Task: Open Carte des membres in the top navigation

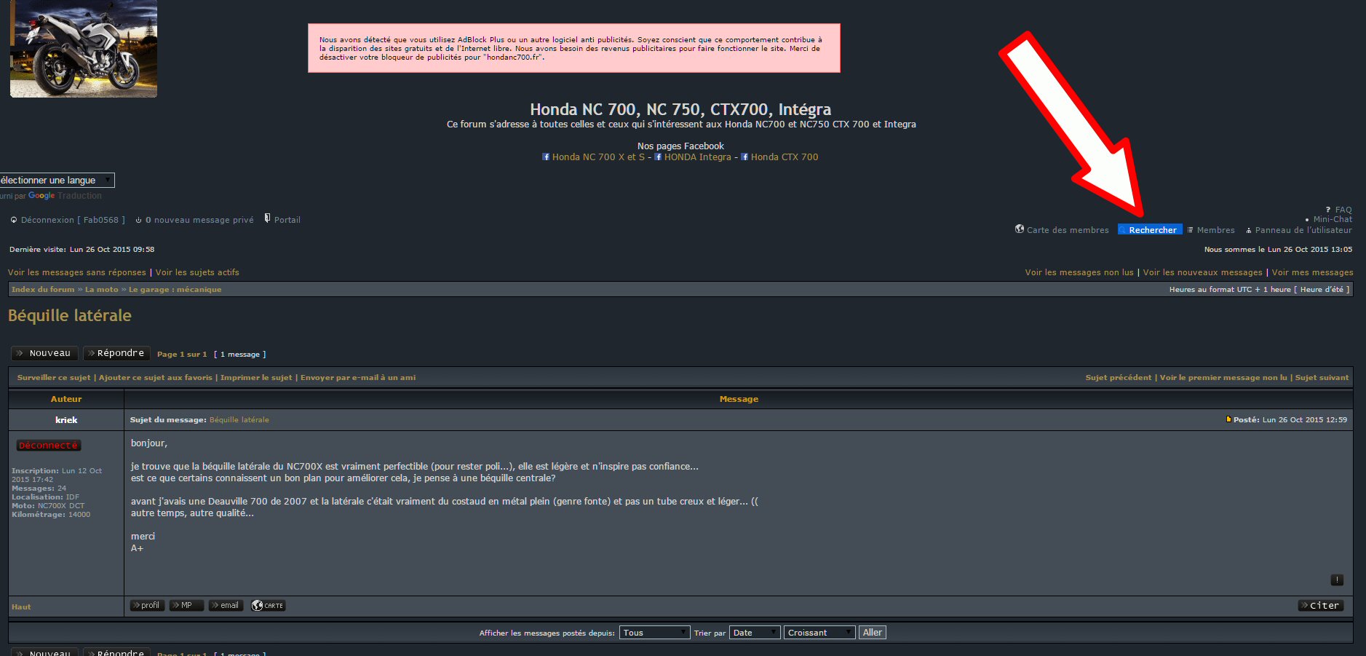Action: (x=1067, y=230)
